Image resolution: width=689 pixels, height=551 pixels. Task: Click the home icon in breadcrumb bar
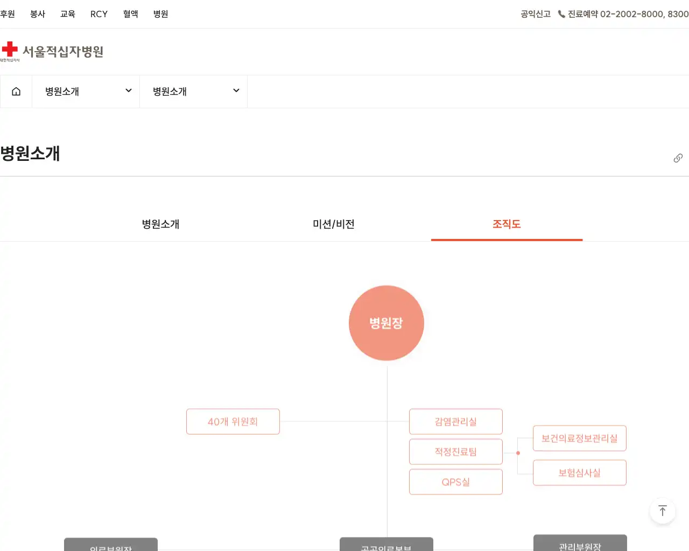click(x=16, y=91)
